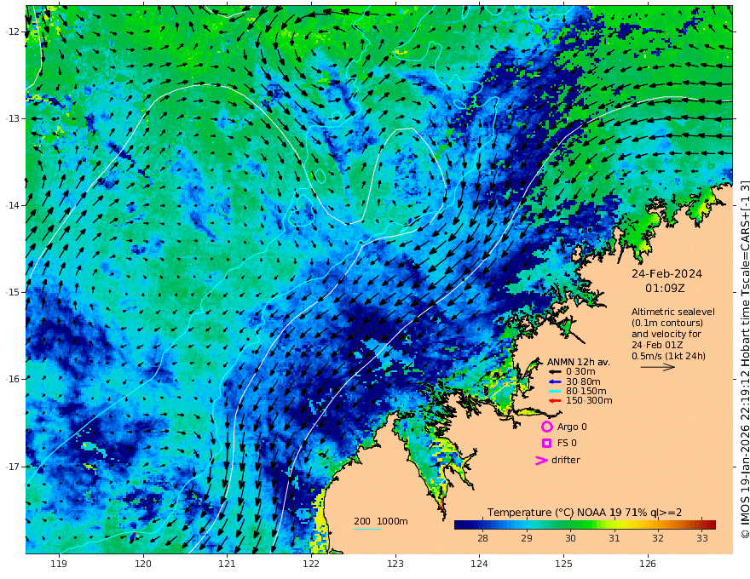Click the green 30°C region of the colorbar
The image size is (750, 579).
(570, 525)
